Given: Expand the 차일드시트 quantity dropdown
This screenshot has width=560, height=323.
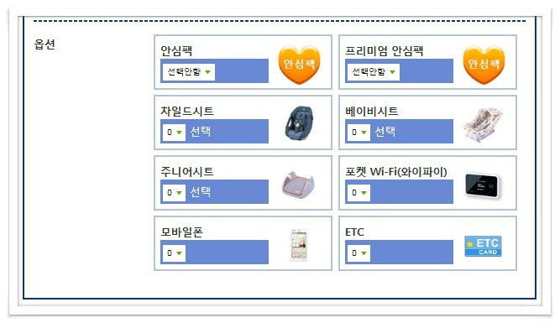Looking at the screenshot, I should click(x=174, y=132).
